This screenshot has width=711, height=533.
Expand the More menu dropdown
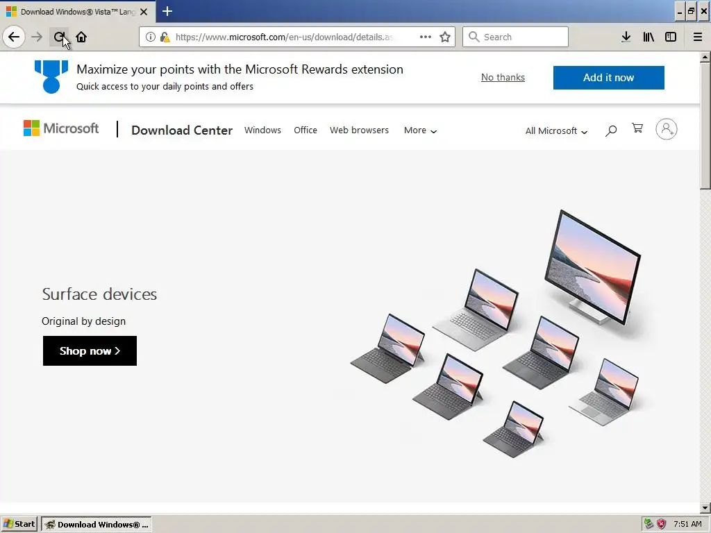point(420,130)
